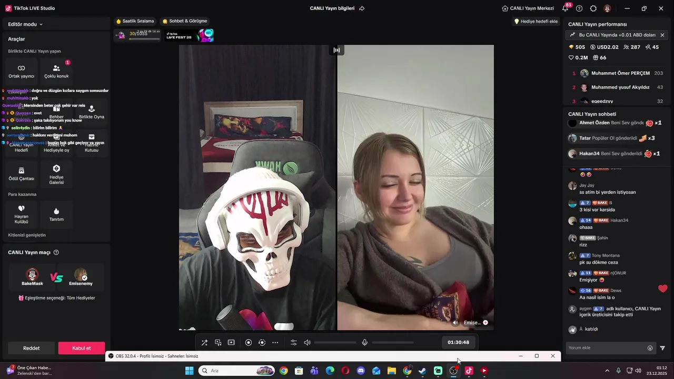Click the Eşleştirme seçeneği: Tüm Hediyeler text
The image size is (674, 379).
60,298
